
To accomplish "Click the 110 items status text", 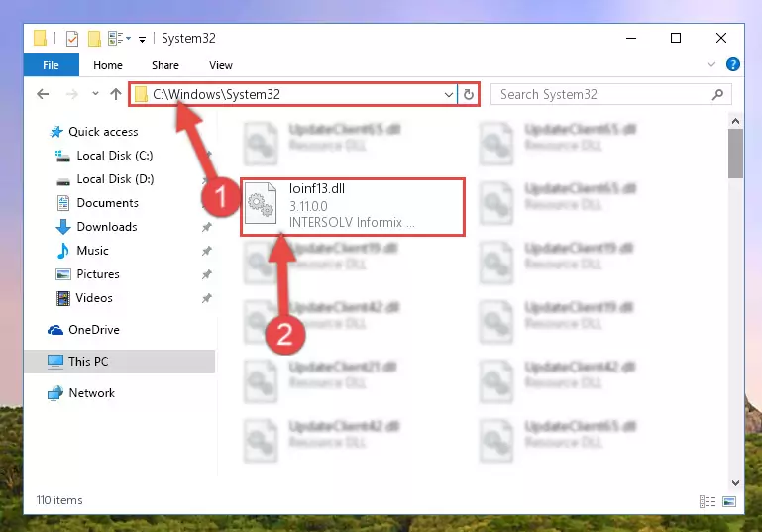I will pos(59,500).
